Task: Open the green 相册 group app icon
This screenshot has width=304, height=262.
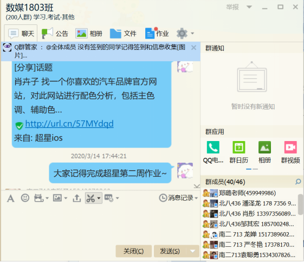Action: [264, 148]
